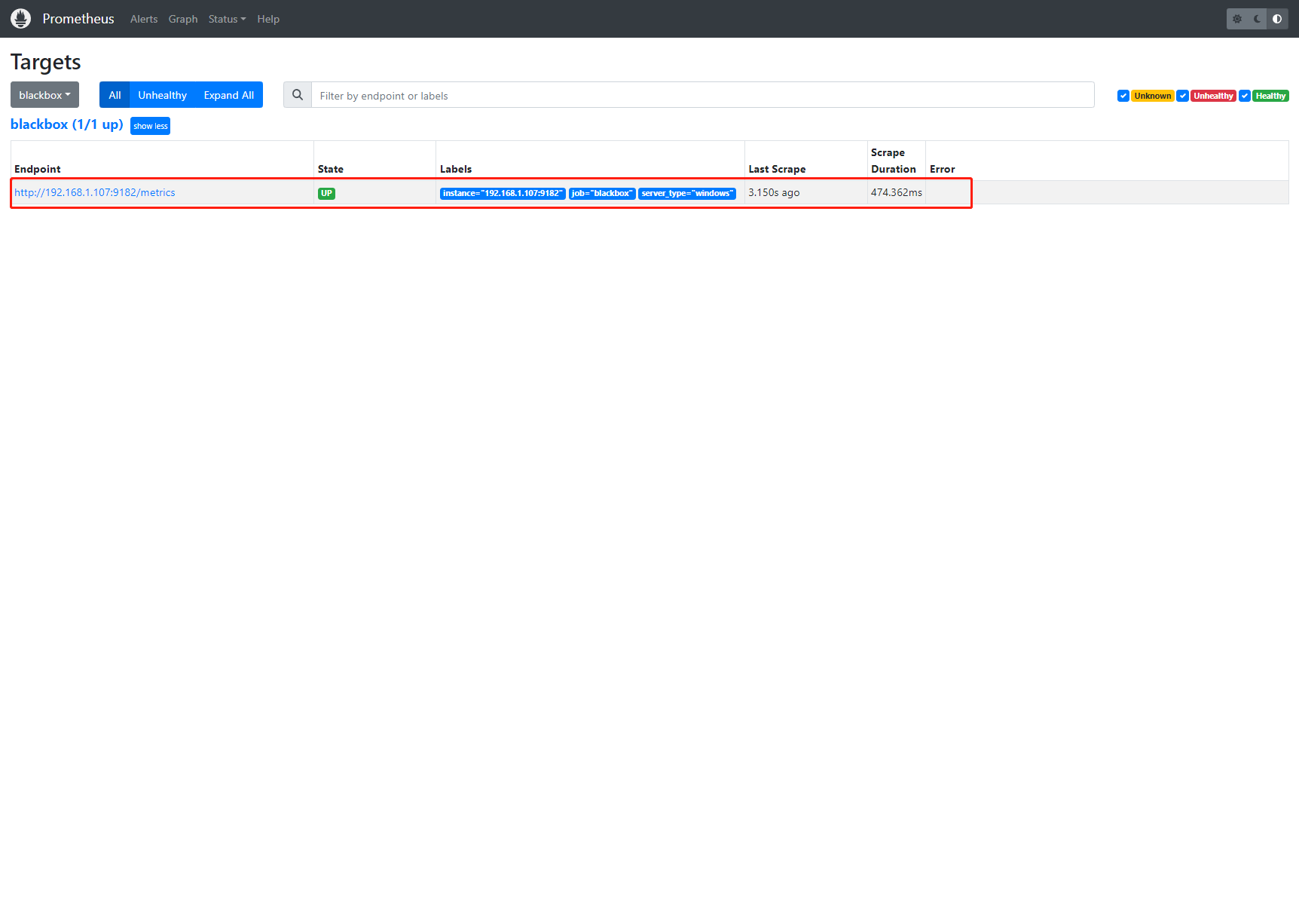Open the 192.168.1.107:9182/metrics endpoint link
The height and width of the screenshot is (901, 1299).
coord(95,192)
